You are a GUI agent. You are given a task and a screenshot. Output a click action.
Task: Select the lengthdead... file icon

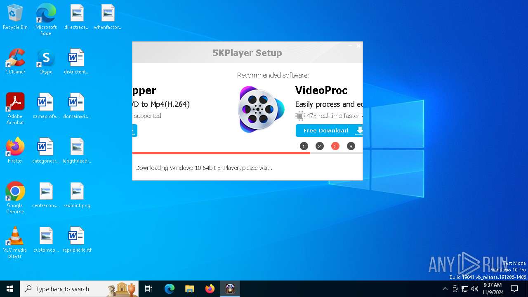pyautogui.click(x=77, y=151)
